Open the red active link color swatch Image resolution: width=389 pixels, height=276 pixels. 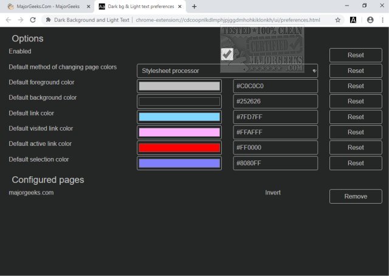pos(179,148)
